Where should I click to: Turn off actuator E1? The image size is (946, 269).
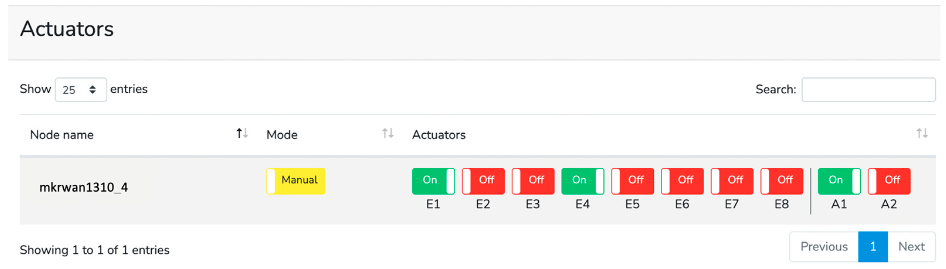pos(433,181)
